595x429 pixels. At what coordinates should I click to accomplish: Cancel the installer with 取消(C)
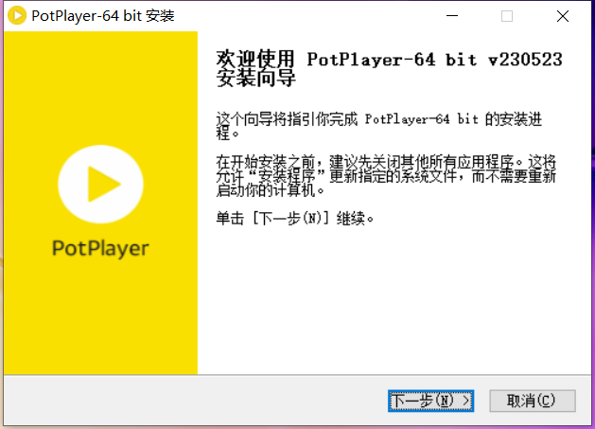[x=533, y=401]
